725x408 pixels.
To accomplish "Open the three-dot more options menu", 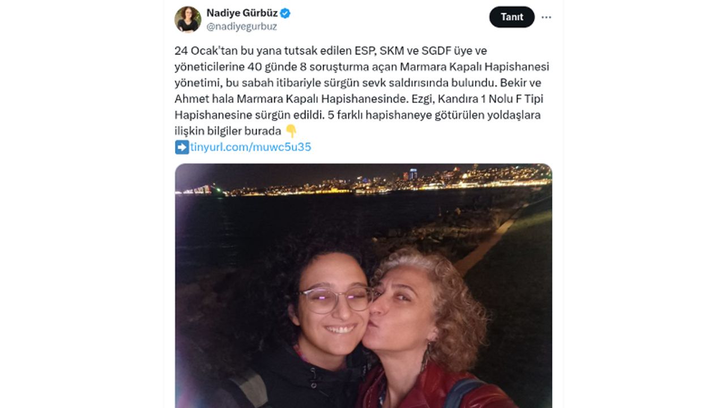I will [546, 17].
